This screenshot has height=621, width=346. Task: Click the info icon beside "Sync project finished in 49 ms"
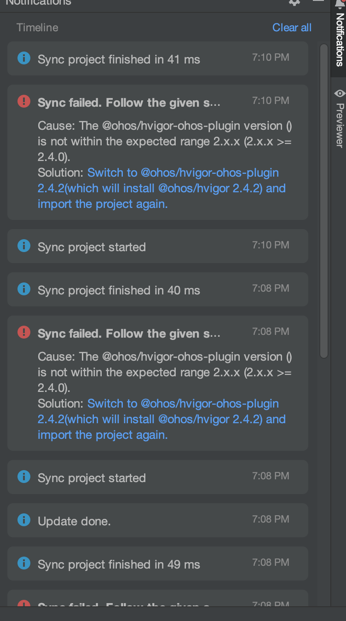click(x=23, y=563)
